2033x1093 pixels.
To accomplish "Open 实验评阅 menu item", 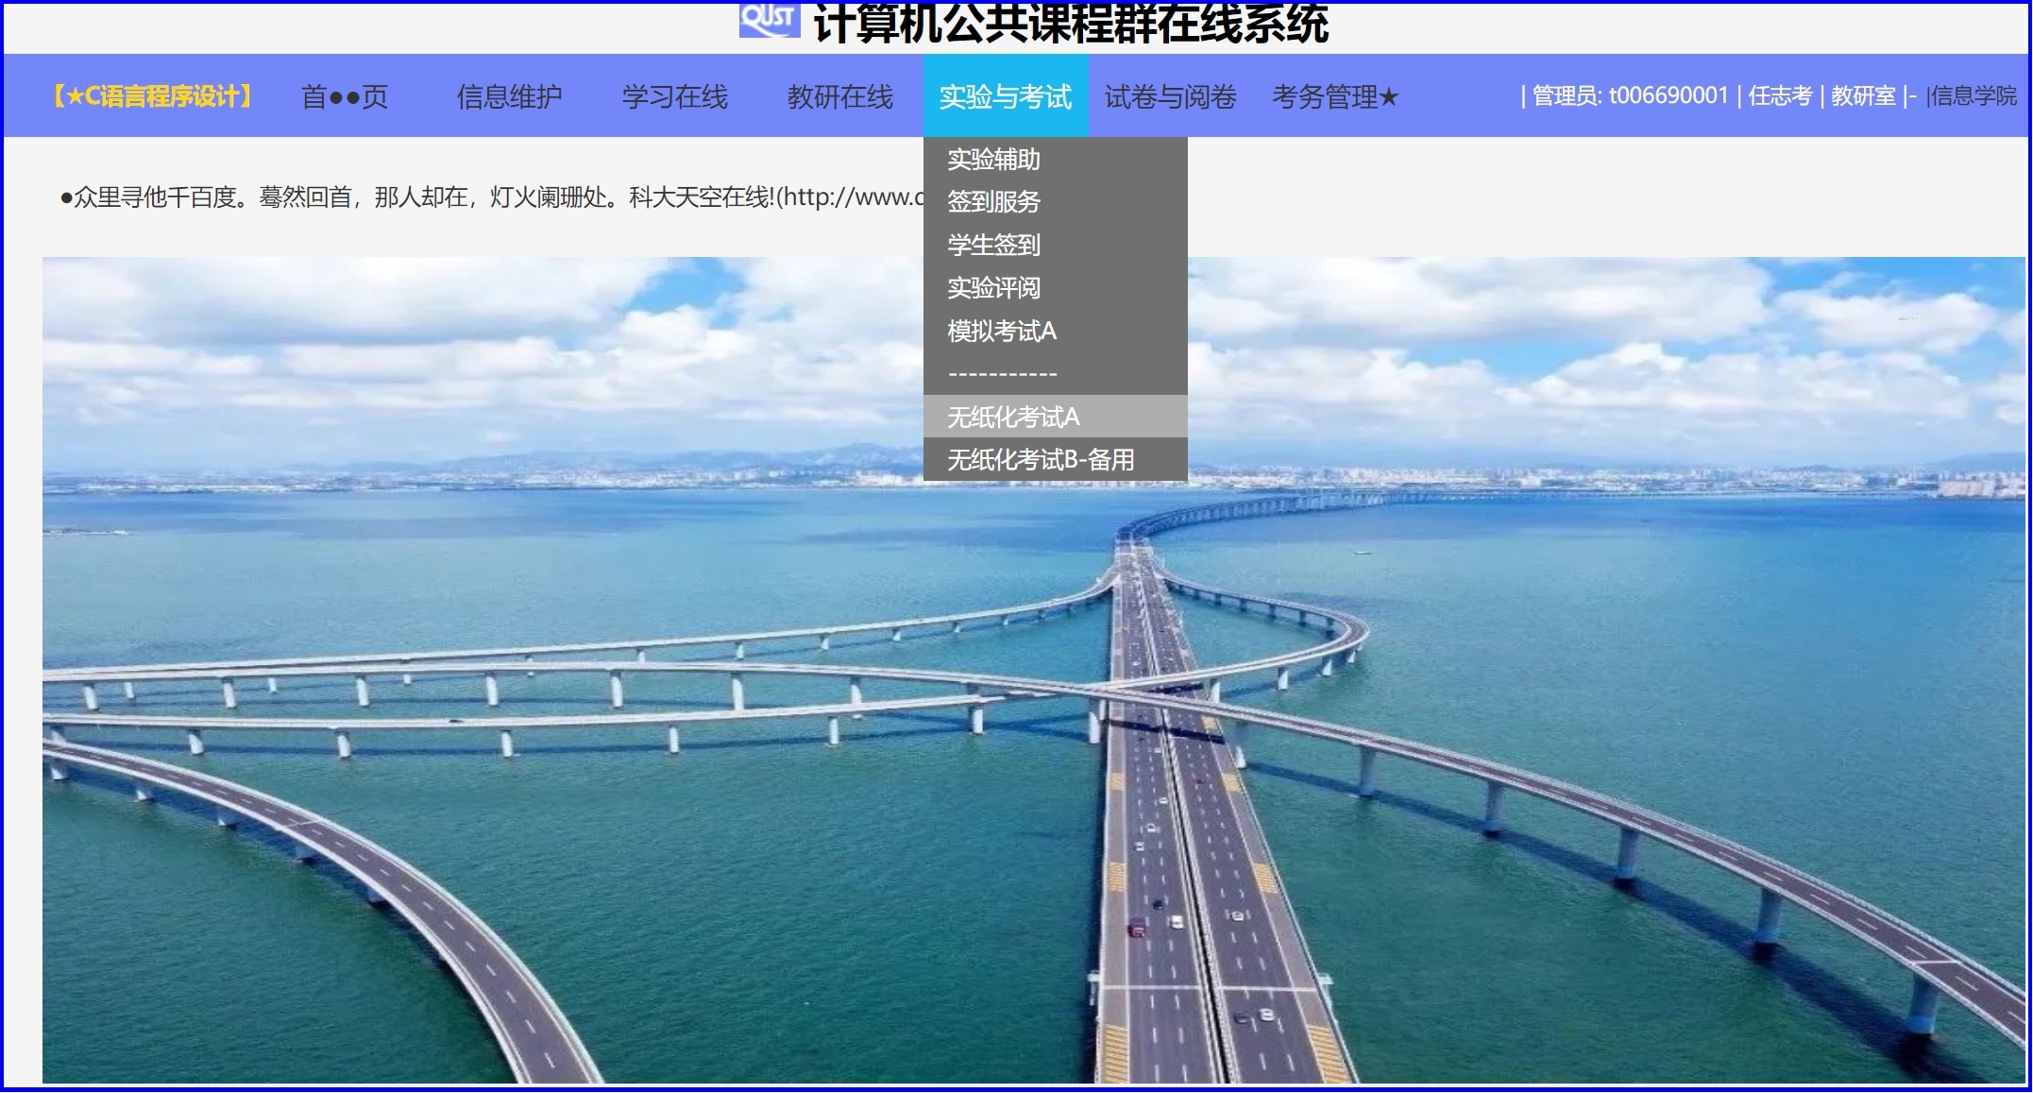I will point(993,287).
